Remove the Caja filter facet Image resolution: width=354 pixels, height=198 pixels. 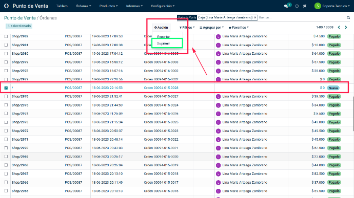pyautogui.click(x=255, y=17)
